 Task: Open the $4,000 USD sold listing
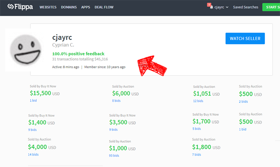pos(42,147)
